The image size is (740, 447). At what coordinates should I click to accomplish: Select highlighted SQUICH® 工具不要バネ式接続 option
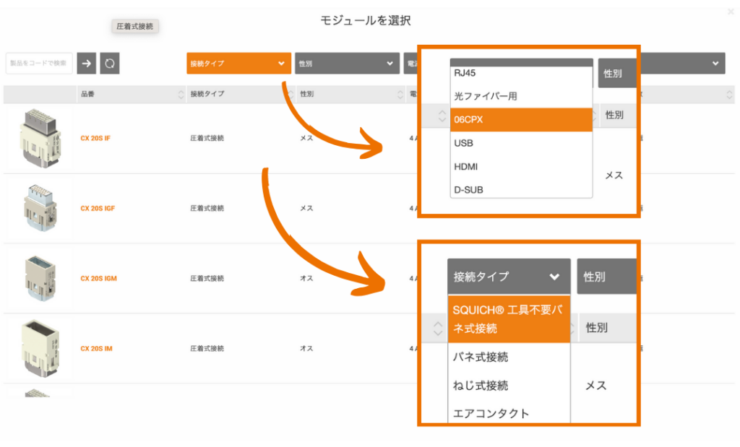509,318
